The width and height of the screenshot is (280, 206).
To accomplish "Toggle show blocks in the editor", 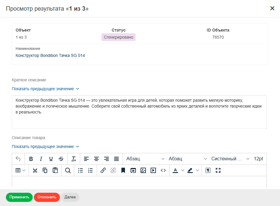I will click(208, 170).
